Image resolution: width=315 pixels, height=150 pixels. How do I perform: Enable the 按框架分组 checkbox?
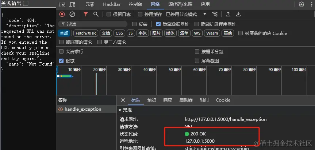point(197,51)
